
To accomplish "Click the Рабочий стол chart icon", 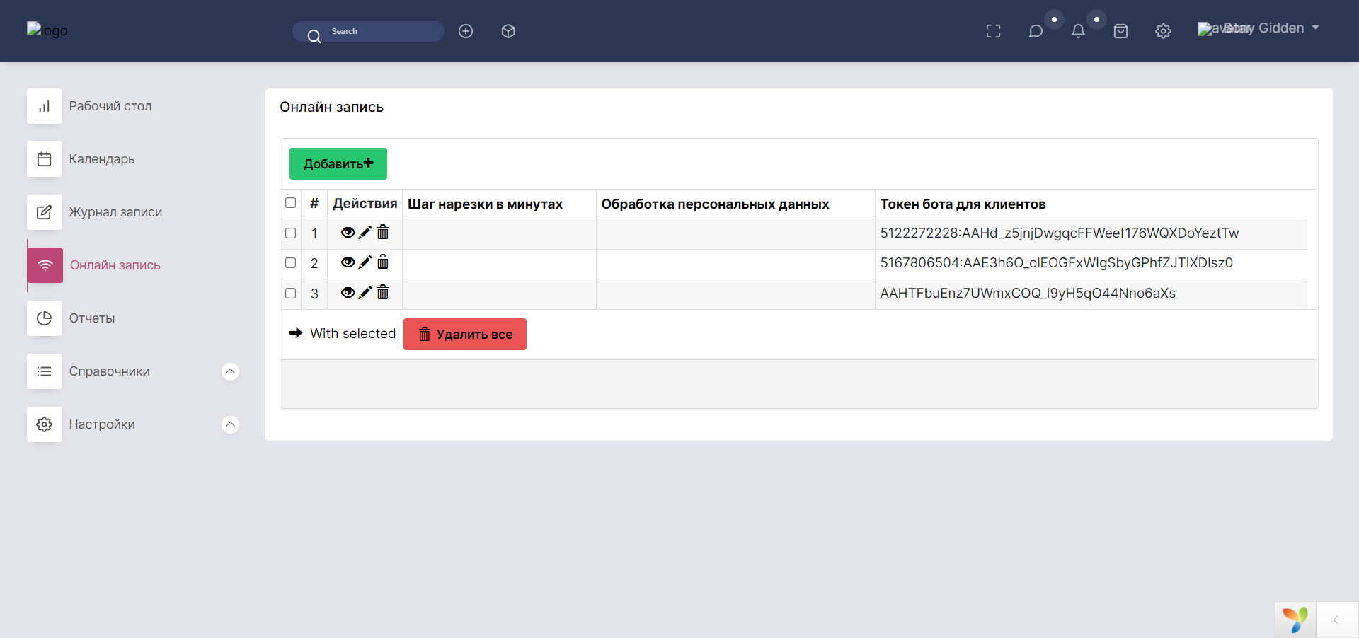I will click(x=45, y=106).
